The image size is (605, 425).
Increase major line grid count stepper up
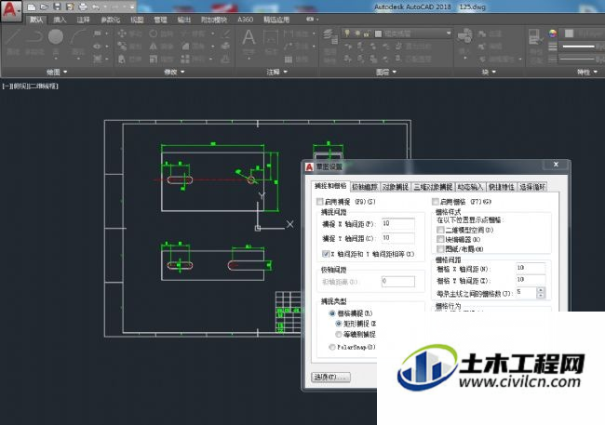coord(541,290)
